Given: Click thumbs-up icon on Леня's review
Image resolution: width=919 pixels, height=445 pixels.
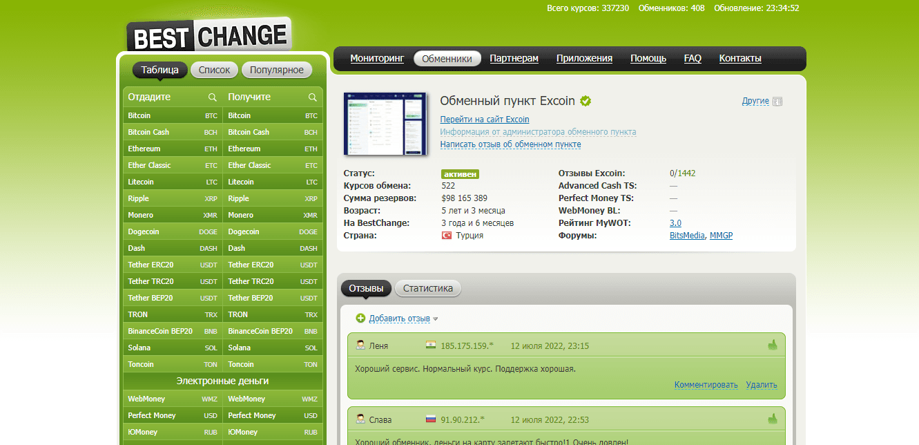Looking at the screenshot, I should coord(772,345).
